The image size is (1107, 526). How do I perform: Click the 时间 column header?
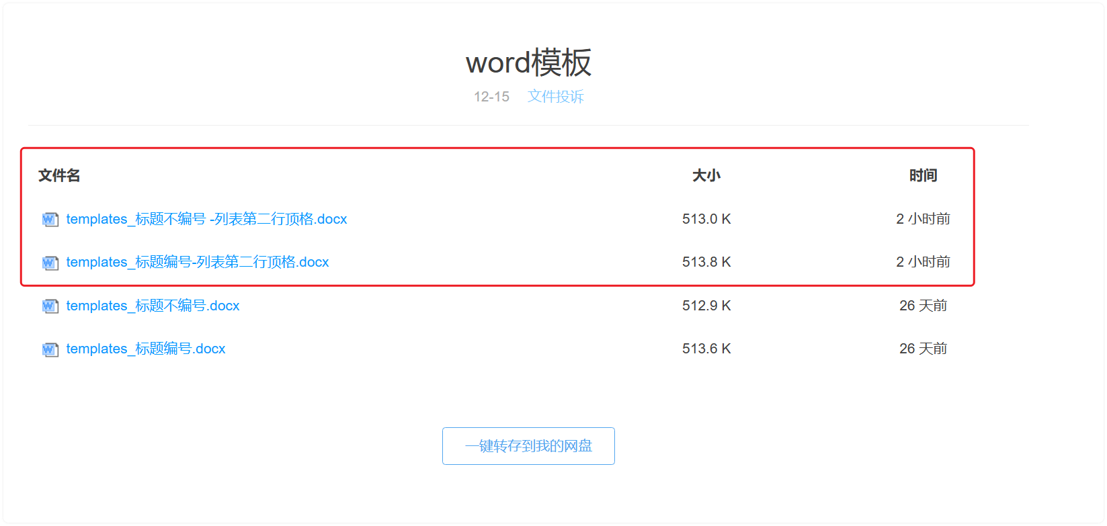[923, 175]
